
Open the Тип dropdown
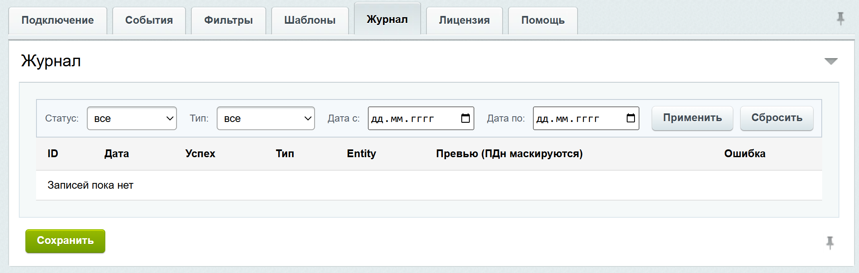[x=266, y=118]
